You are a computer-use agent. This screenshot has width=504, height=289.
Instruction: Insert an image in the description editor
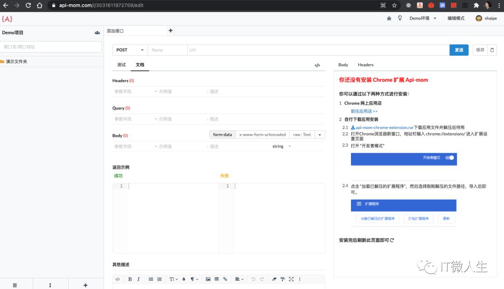point(208,279)
